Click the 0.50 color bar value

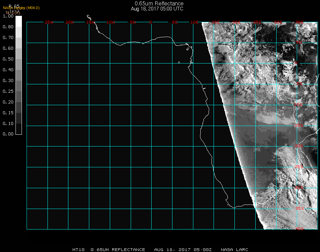coord(8,59)
